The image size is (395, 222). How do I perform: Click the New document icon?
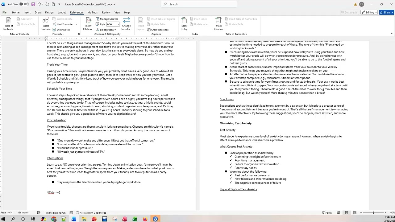pyautogui.click(x=53, y=4)
